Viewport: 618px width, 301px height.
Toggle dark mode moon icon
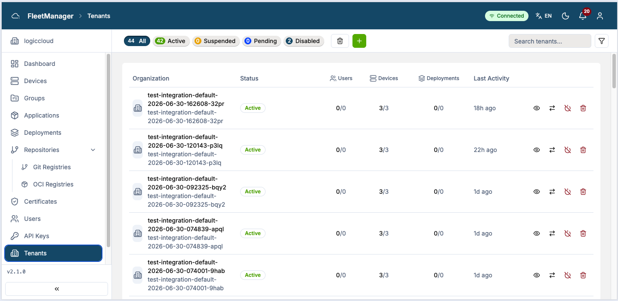tap(565, 16)
